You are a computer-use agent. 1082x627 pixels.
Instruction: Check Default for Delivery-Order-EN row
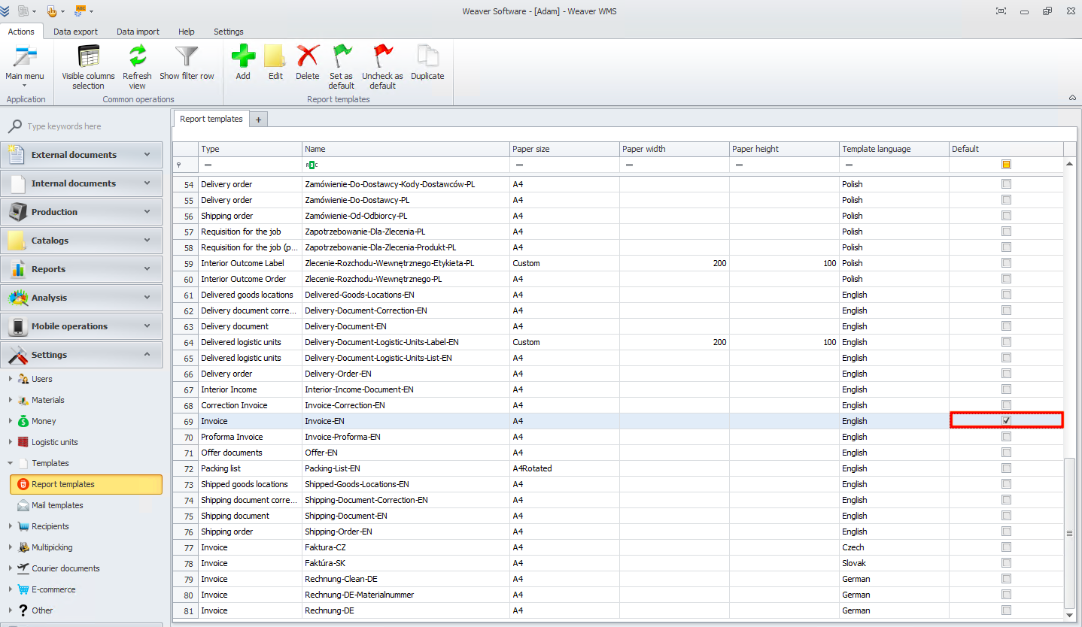pyautogui.click(x=1006, y=374)
